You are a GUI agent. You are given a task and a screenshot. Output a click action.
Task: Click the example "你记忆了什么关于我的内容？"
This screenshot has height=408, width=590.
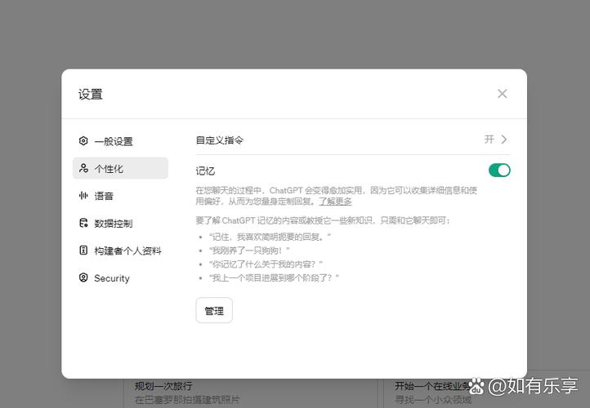(266, 264)
